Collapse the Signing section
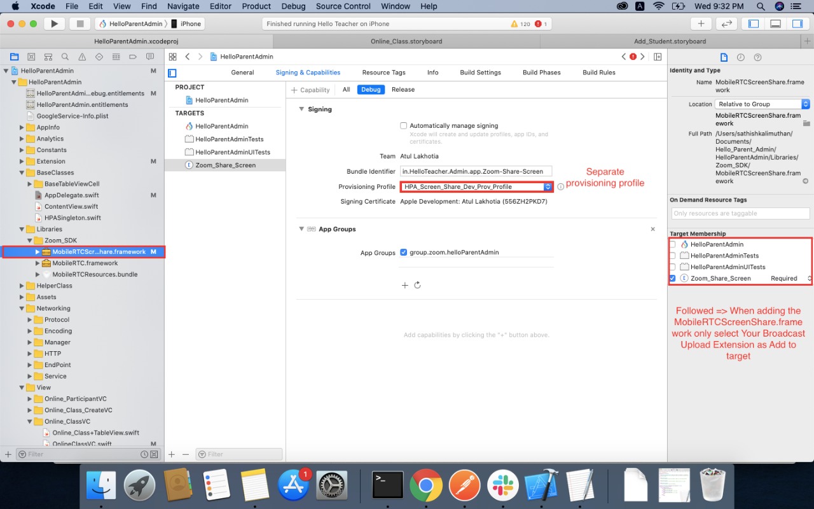Screen dimensions: 814x509 [301, 109]
